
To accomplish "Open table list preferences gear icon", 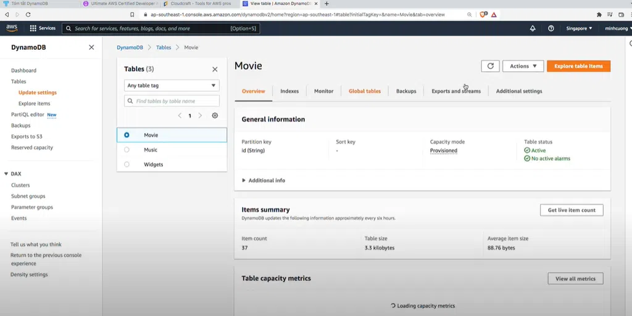I will click(x=215, y=115).
